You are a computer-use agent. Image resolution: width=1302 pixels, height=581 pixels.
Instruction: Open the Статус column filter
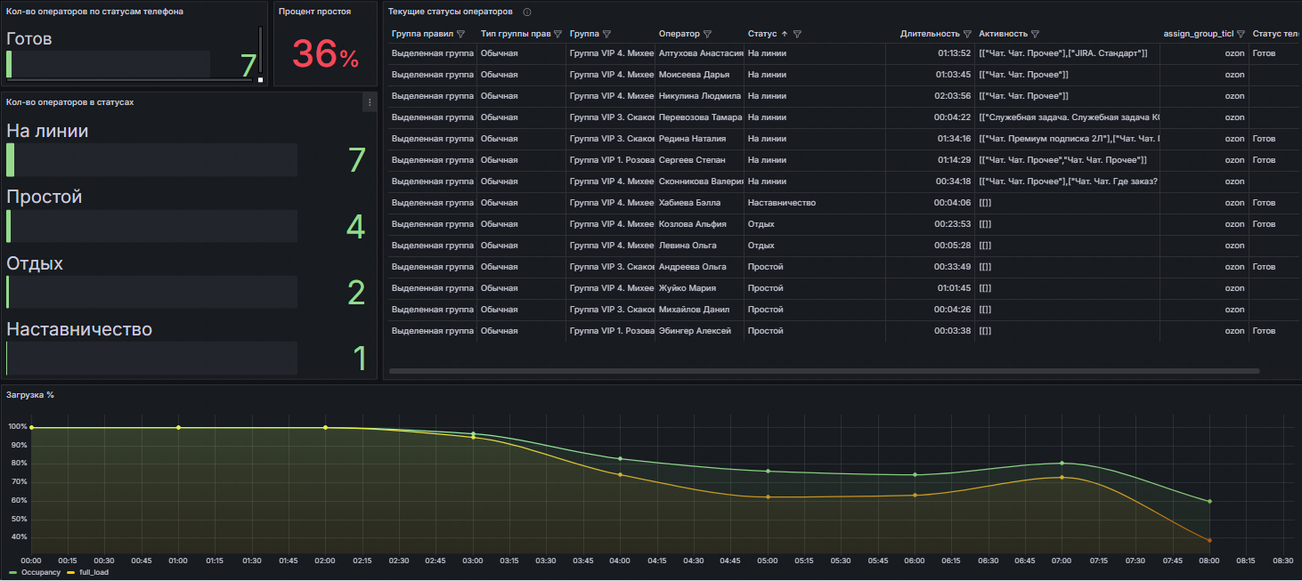[x=797, y=35]
